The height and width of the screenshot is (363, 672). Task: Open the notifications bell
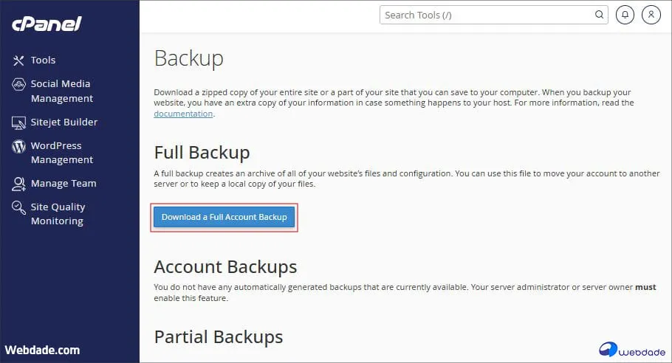[x=625, y=15]
